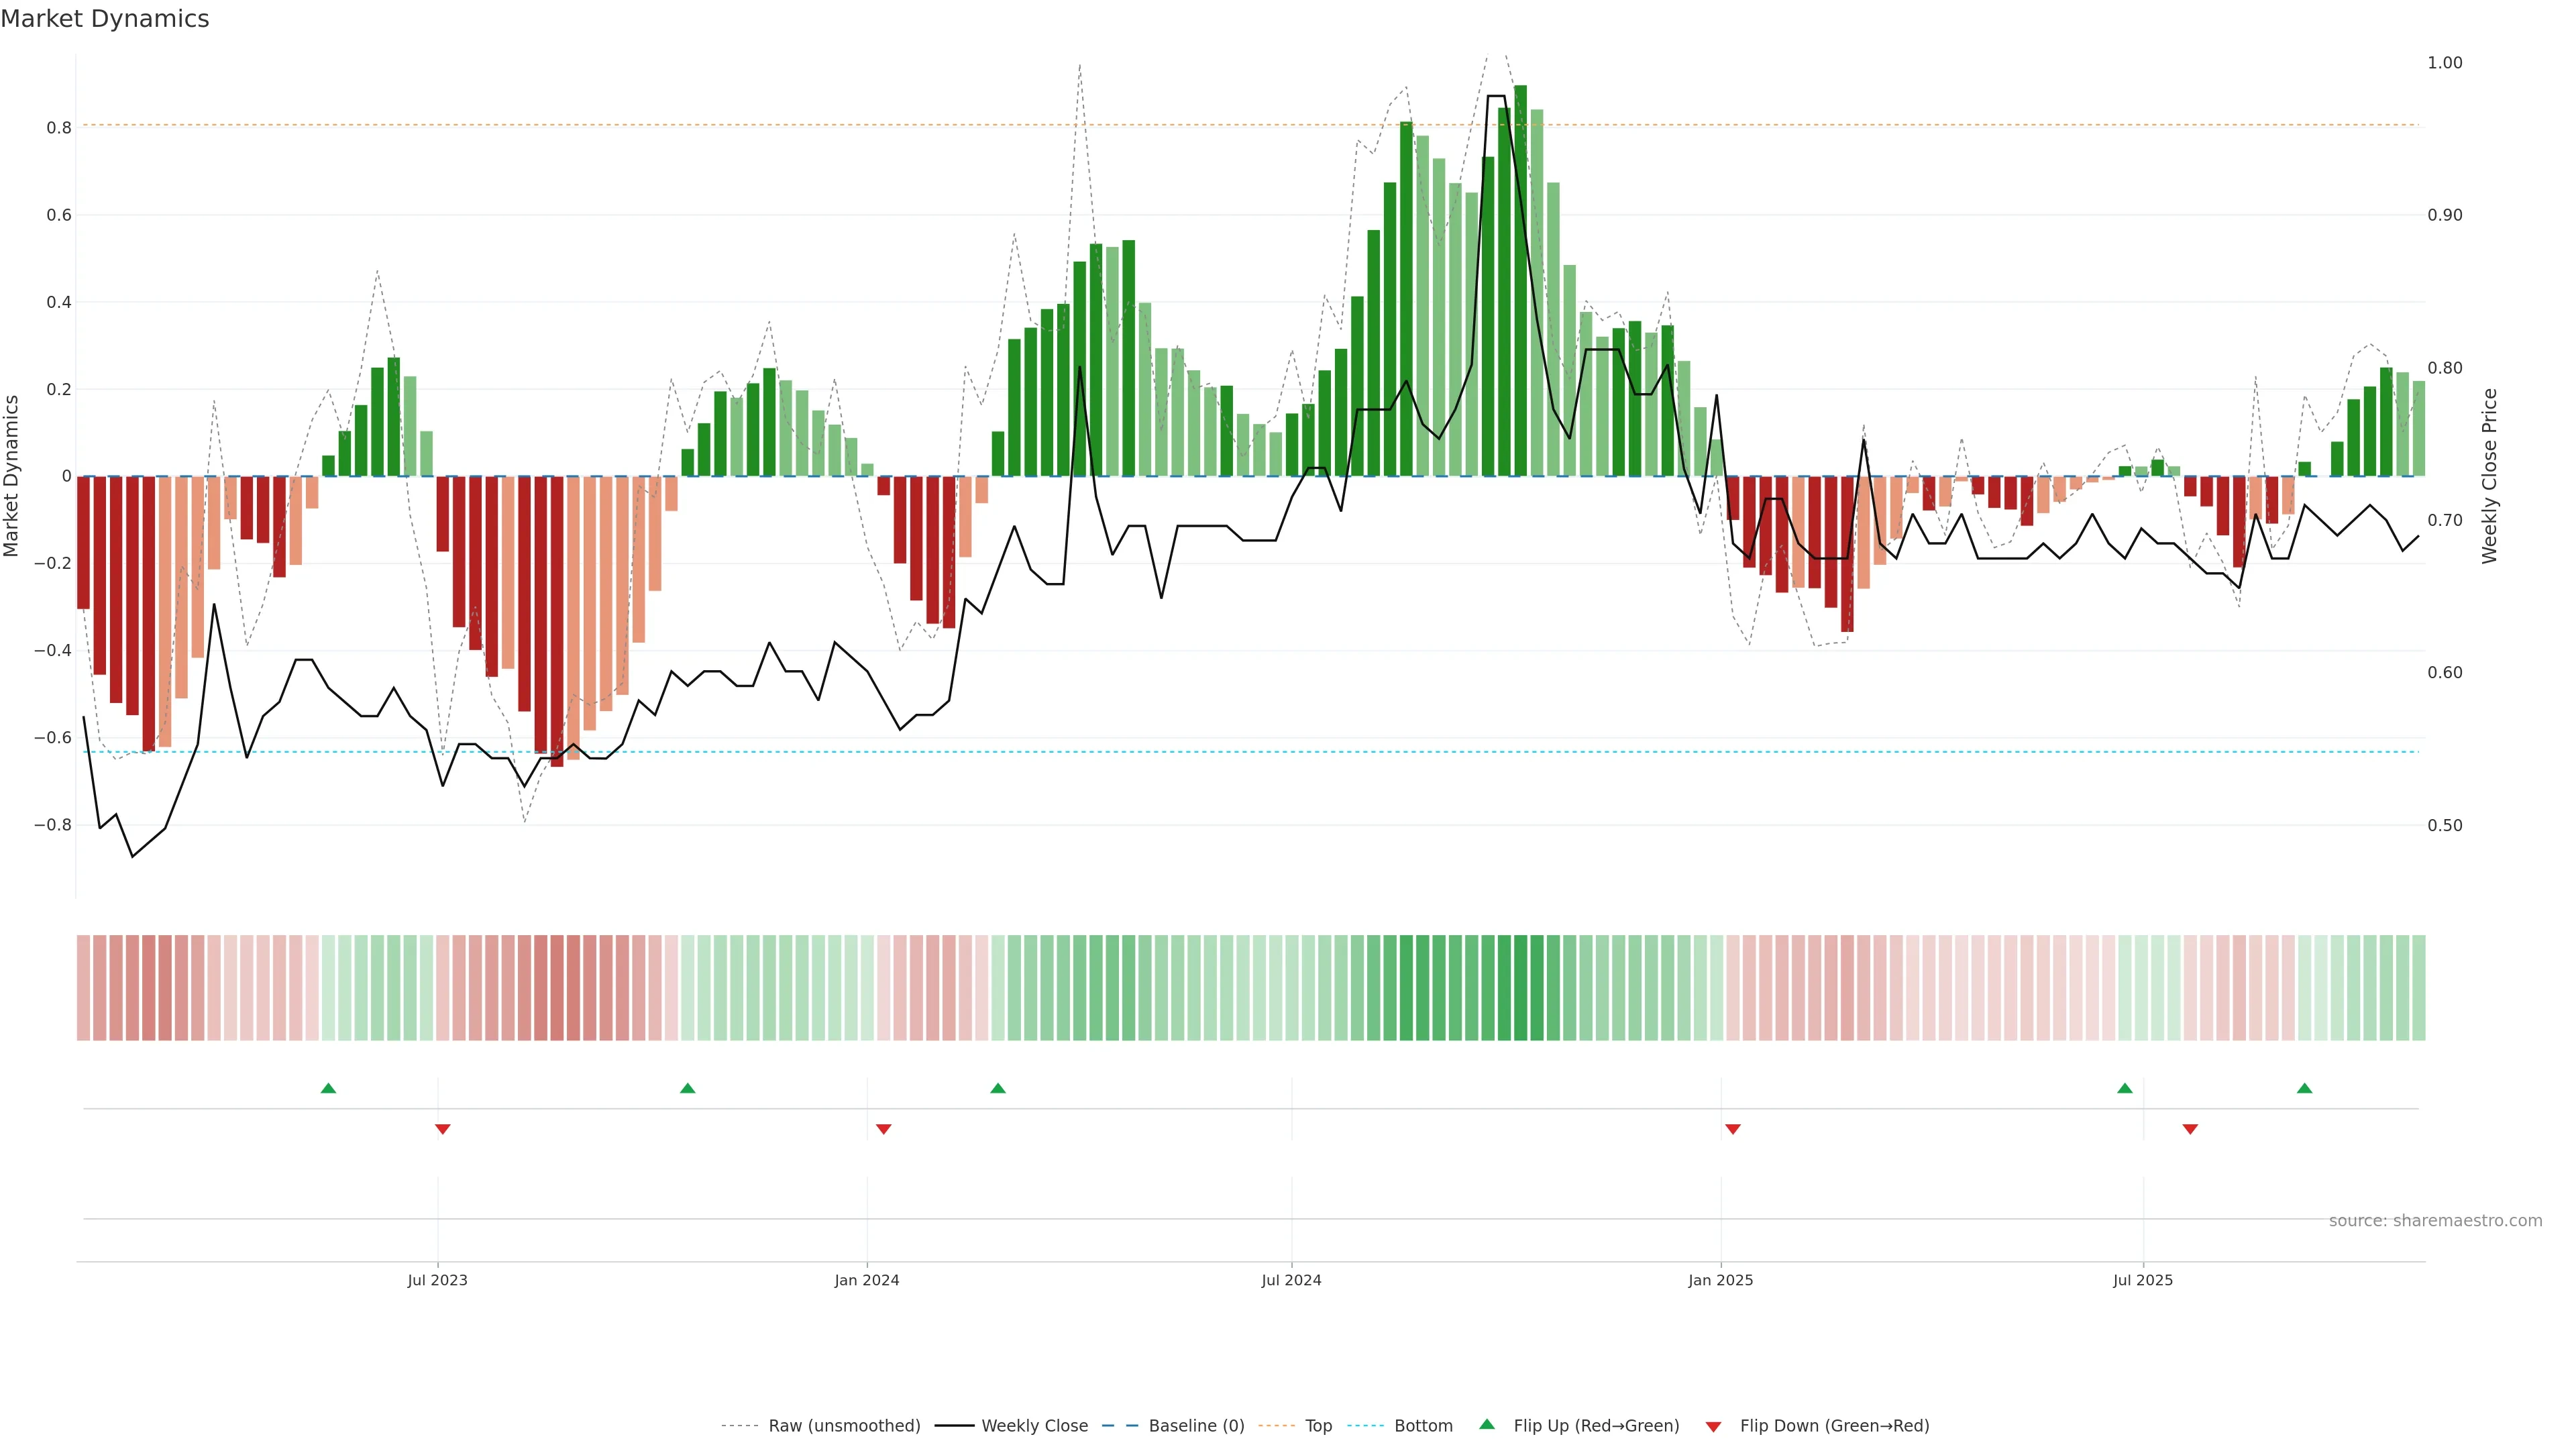
Task: Click Flip Up (Red→Green) legend item
Action: coord(1596,1426)
